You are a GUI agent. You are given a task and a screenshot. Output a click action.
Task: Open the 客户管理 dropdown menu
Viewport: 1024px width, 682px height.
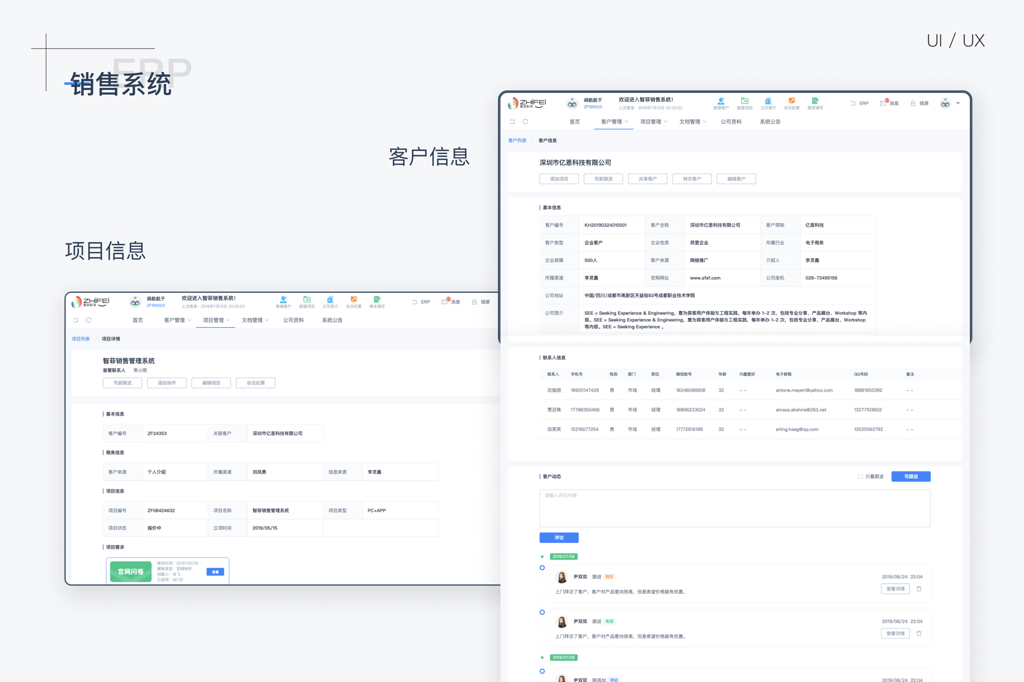coord(614,121)
